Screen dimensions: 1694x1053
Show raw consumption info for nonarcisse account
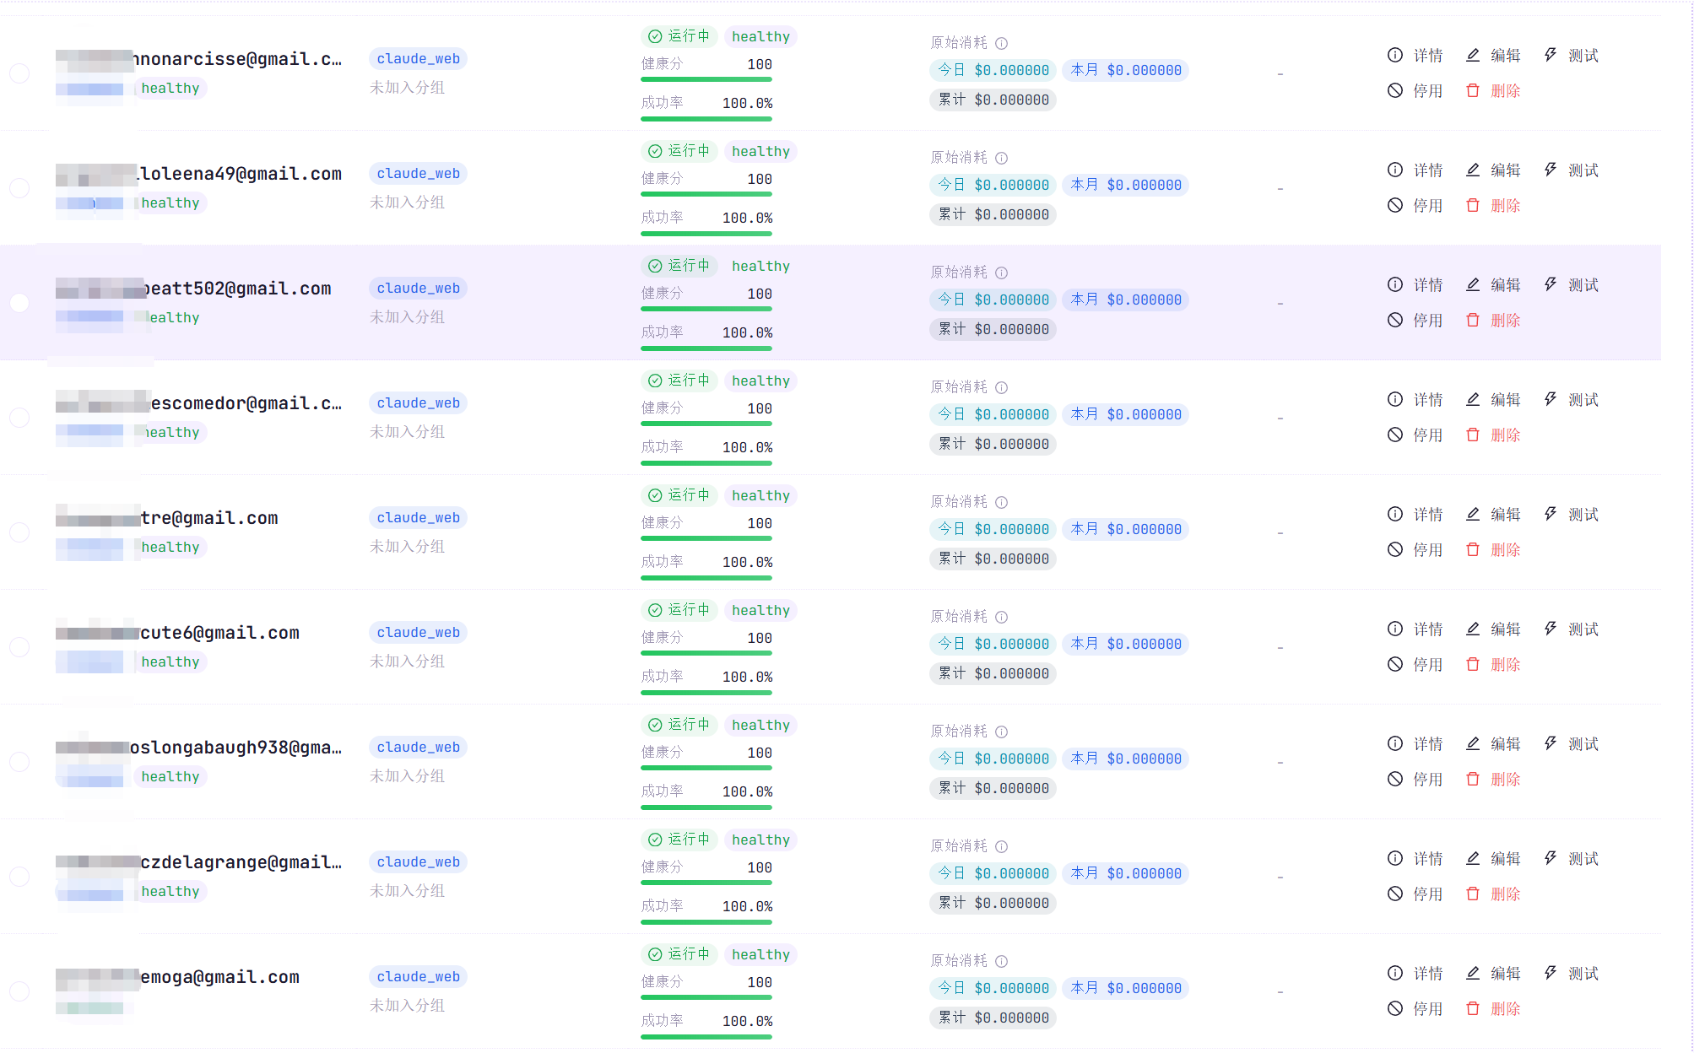1001,43
